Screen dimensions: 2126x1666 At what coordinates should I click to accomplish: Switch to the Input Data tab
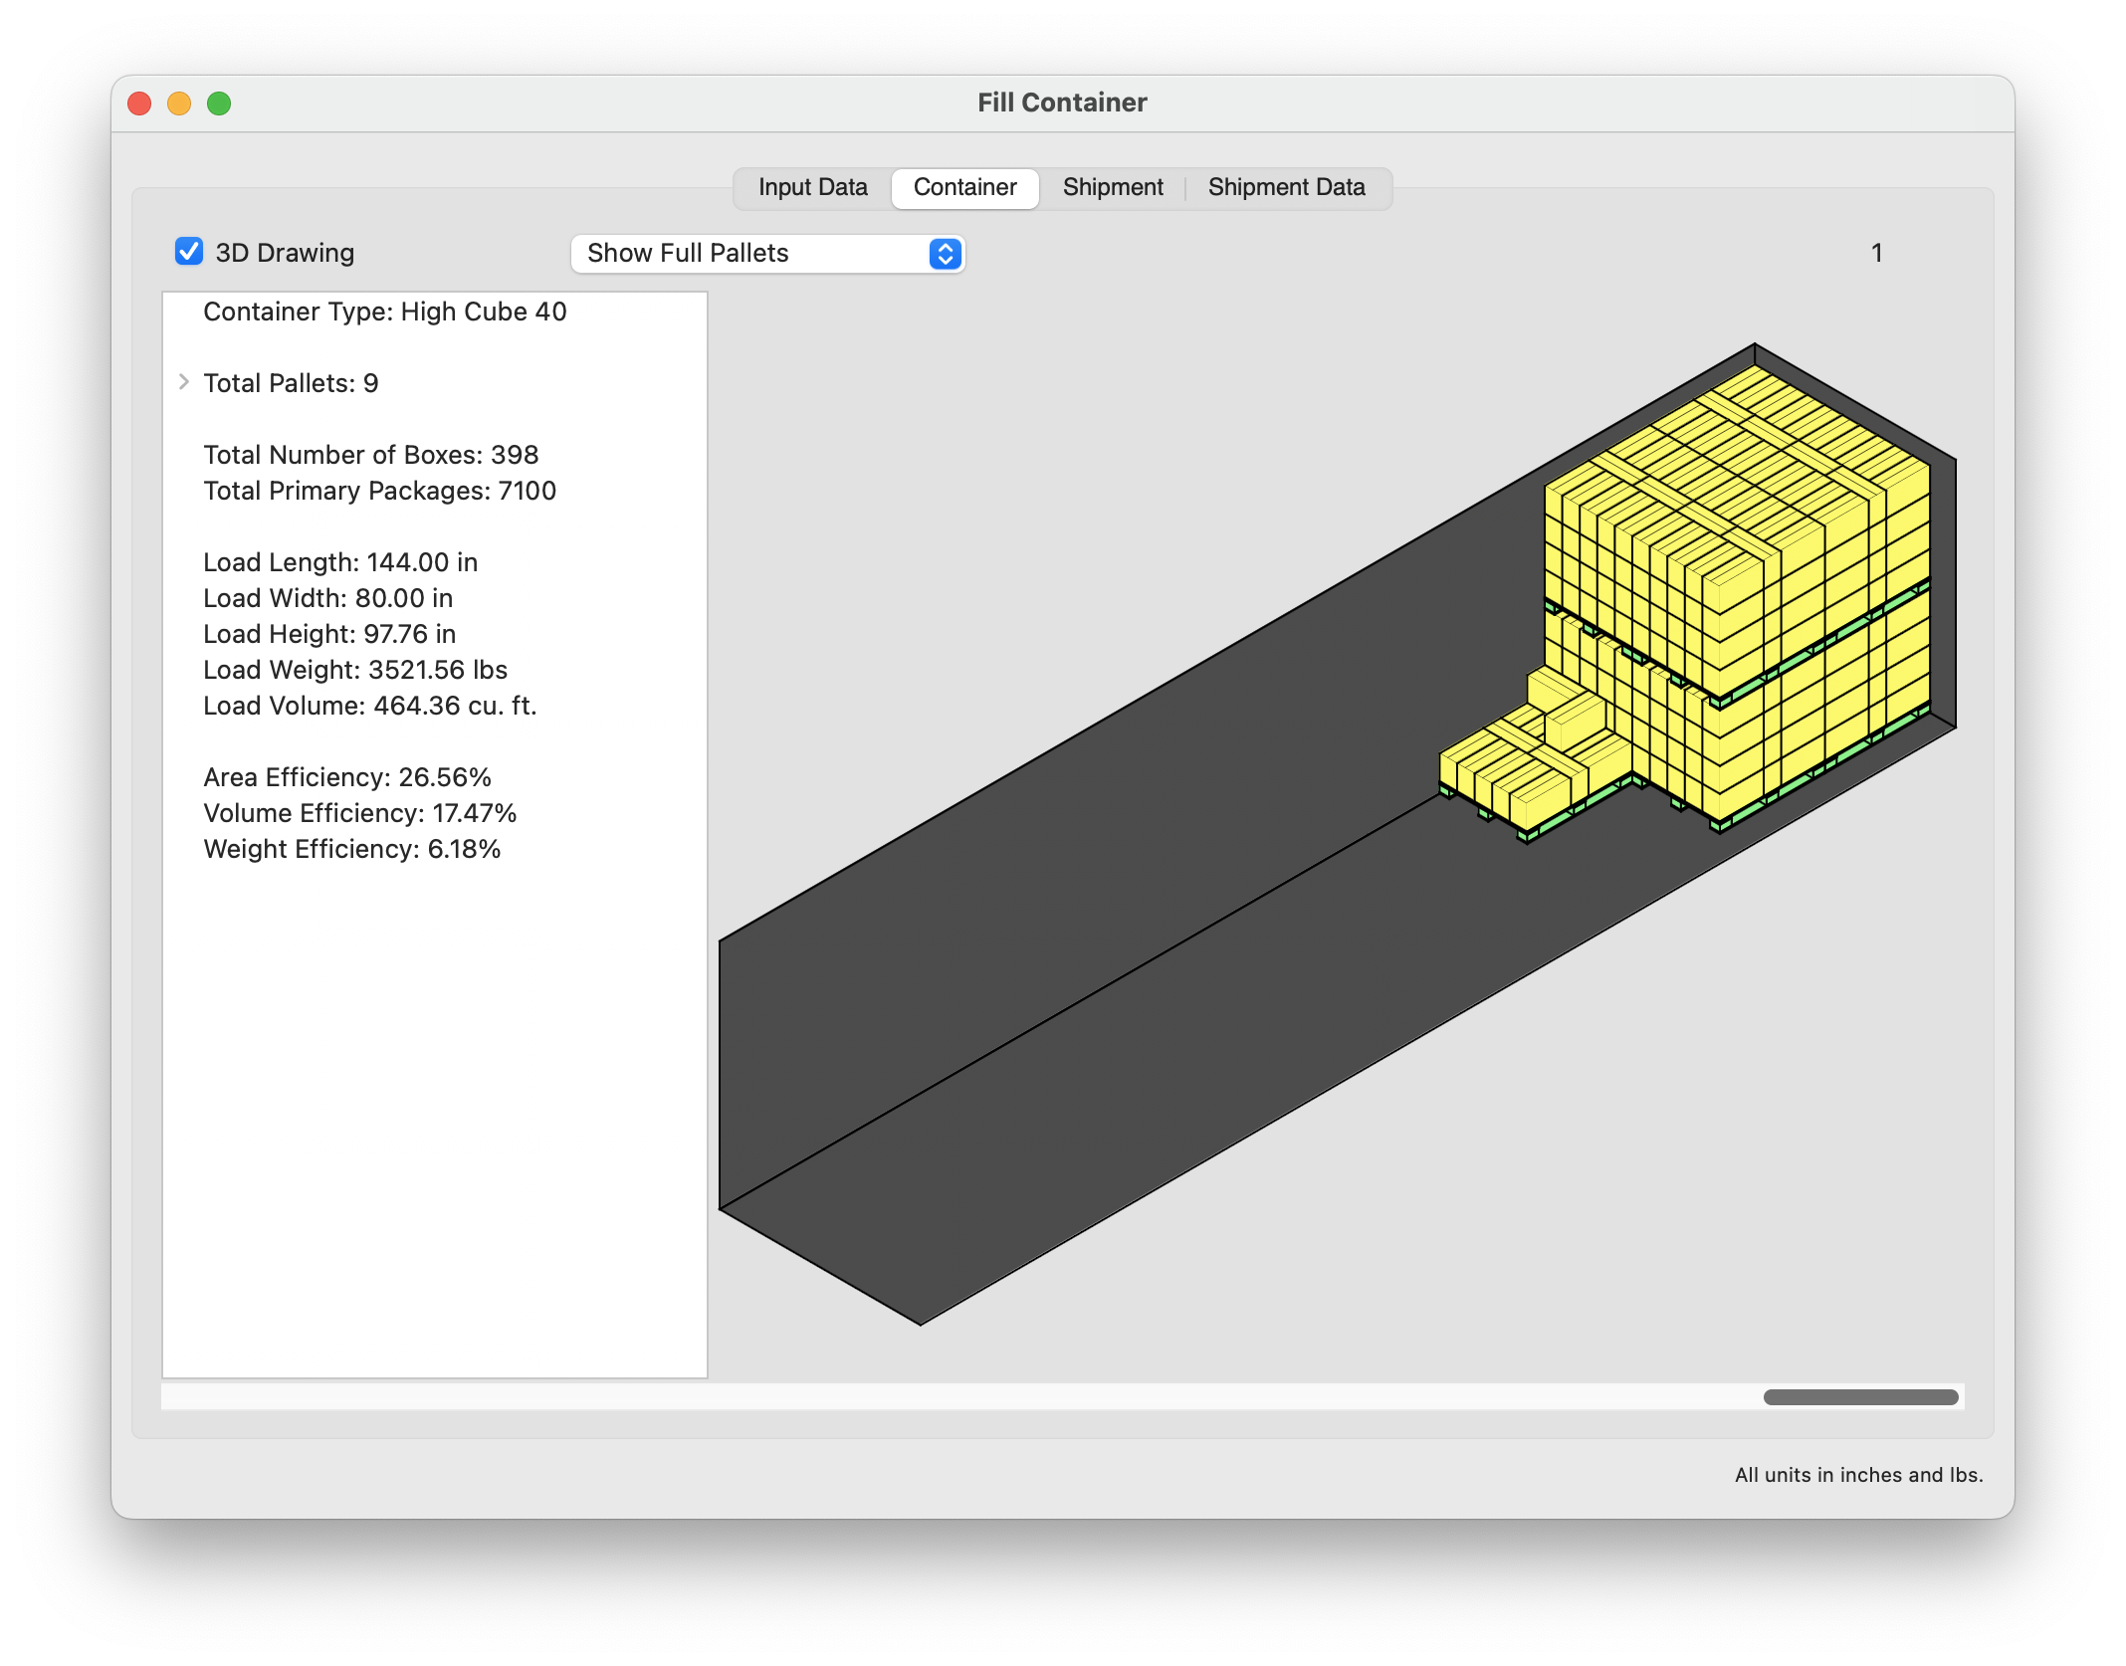point(812,187)
